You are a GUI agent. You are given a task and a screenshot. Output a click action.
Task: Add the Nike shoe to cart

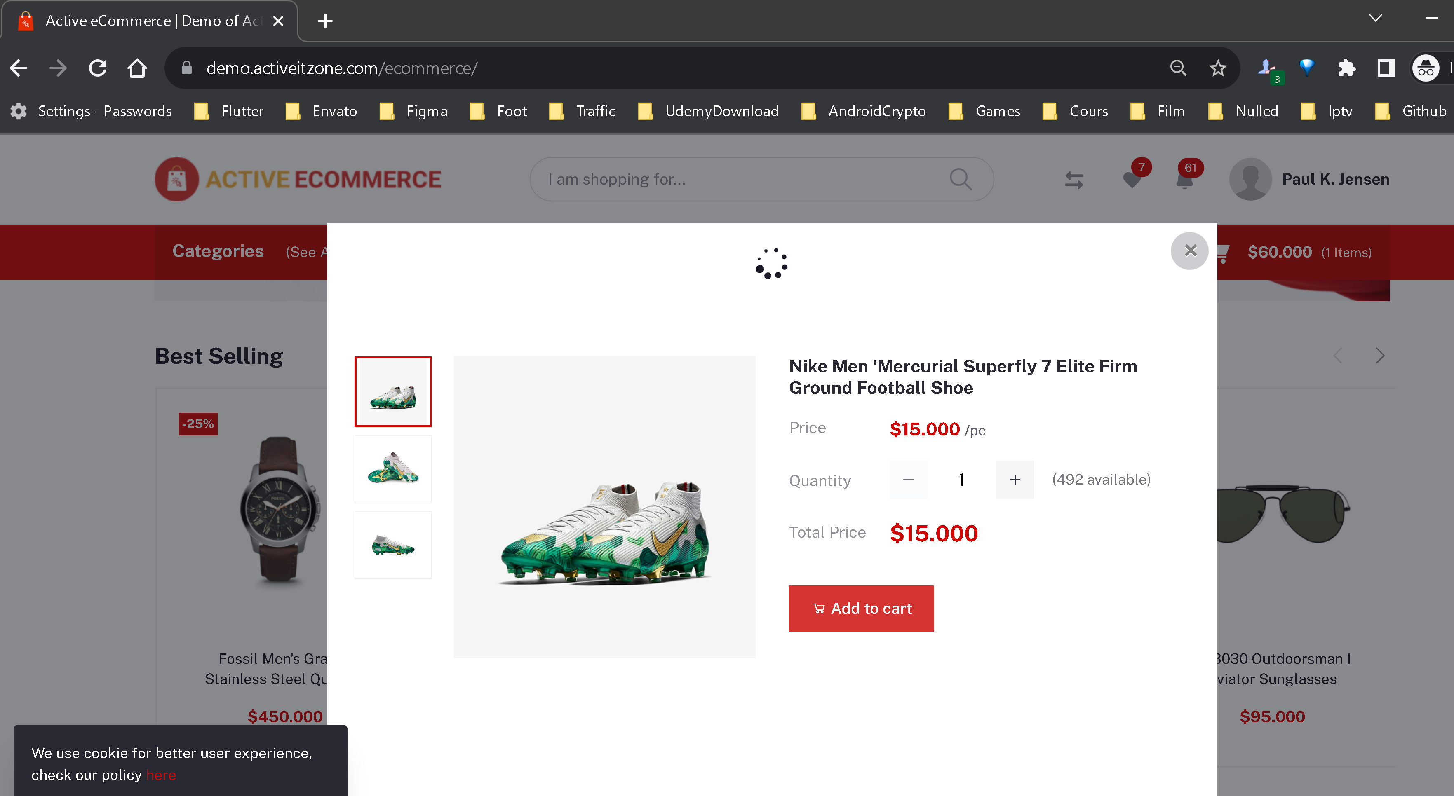pyautogui.click(x=861, y=609)
